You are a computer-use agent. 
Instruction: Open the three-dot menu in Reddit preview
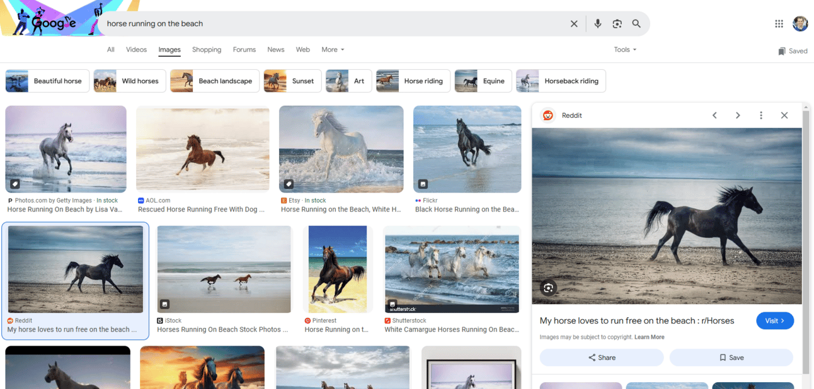click(x=761, y=115)
